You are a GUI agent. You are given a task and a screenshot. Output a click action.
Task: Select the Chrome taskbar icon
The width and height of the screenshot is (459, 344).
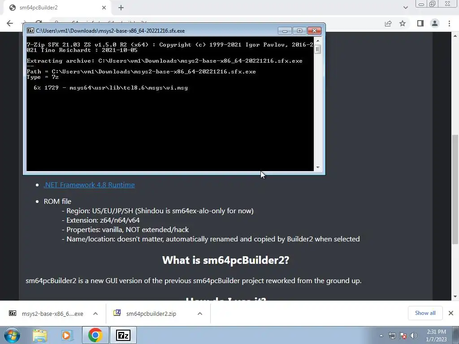pos(95,335)
